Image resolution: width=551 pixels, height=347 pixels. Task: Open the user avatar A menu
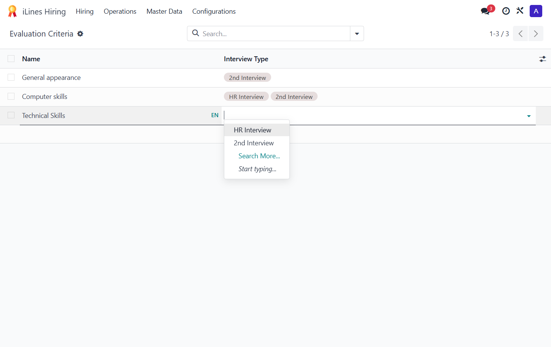(536, 11)
